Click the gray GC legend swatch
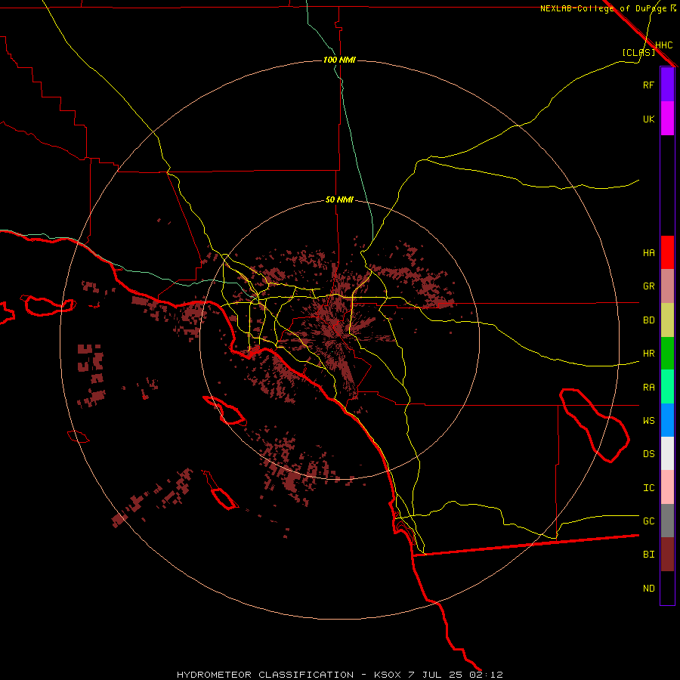The image size is (680, 680). pos(667,521)
